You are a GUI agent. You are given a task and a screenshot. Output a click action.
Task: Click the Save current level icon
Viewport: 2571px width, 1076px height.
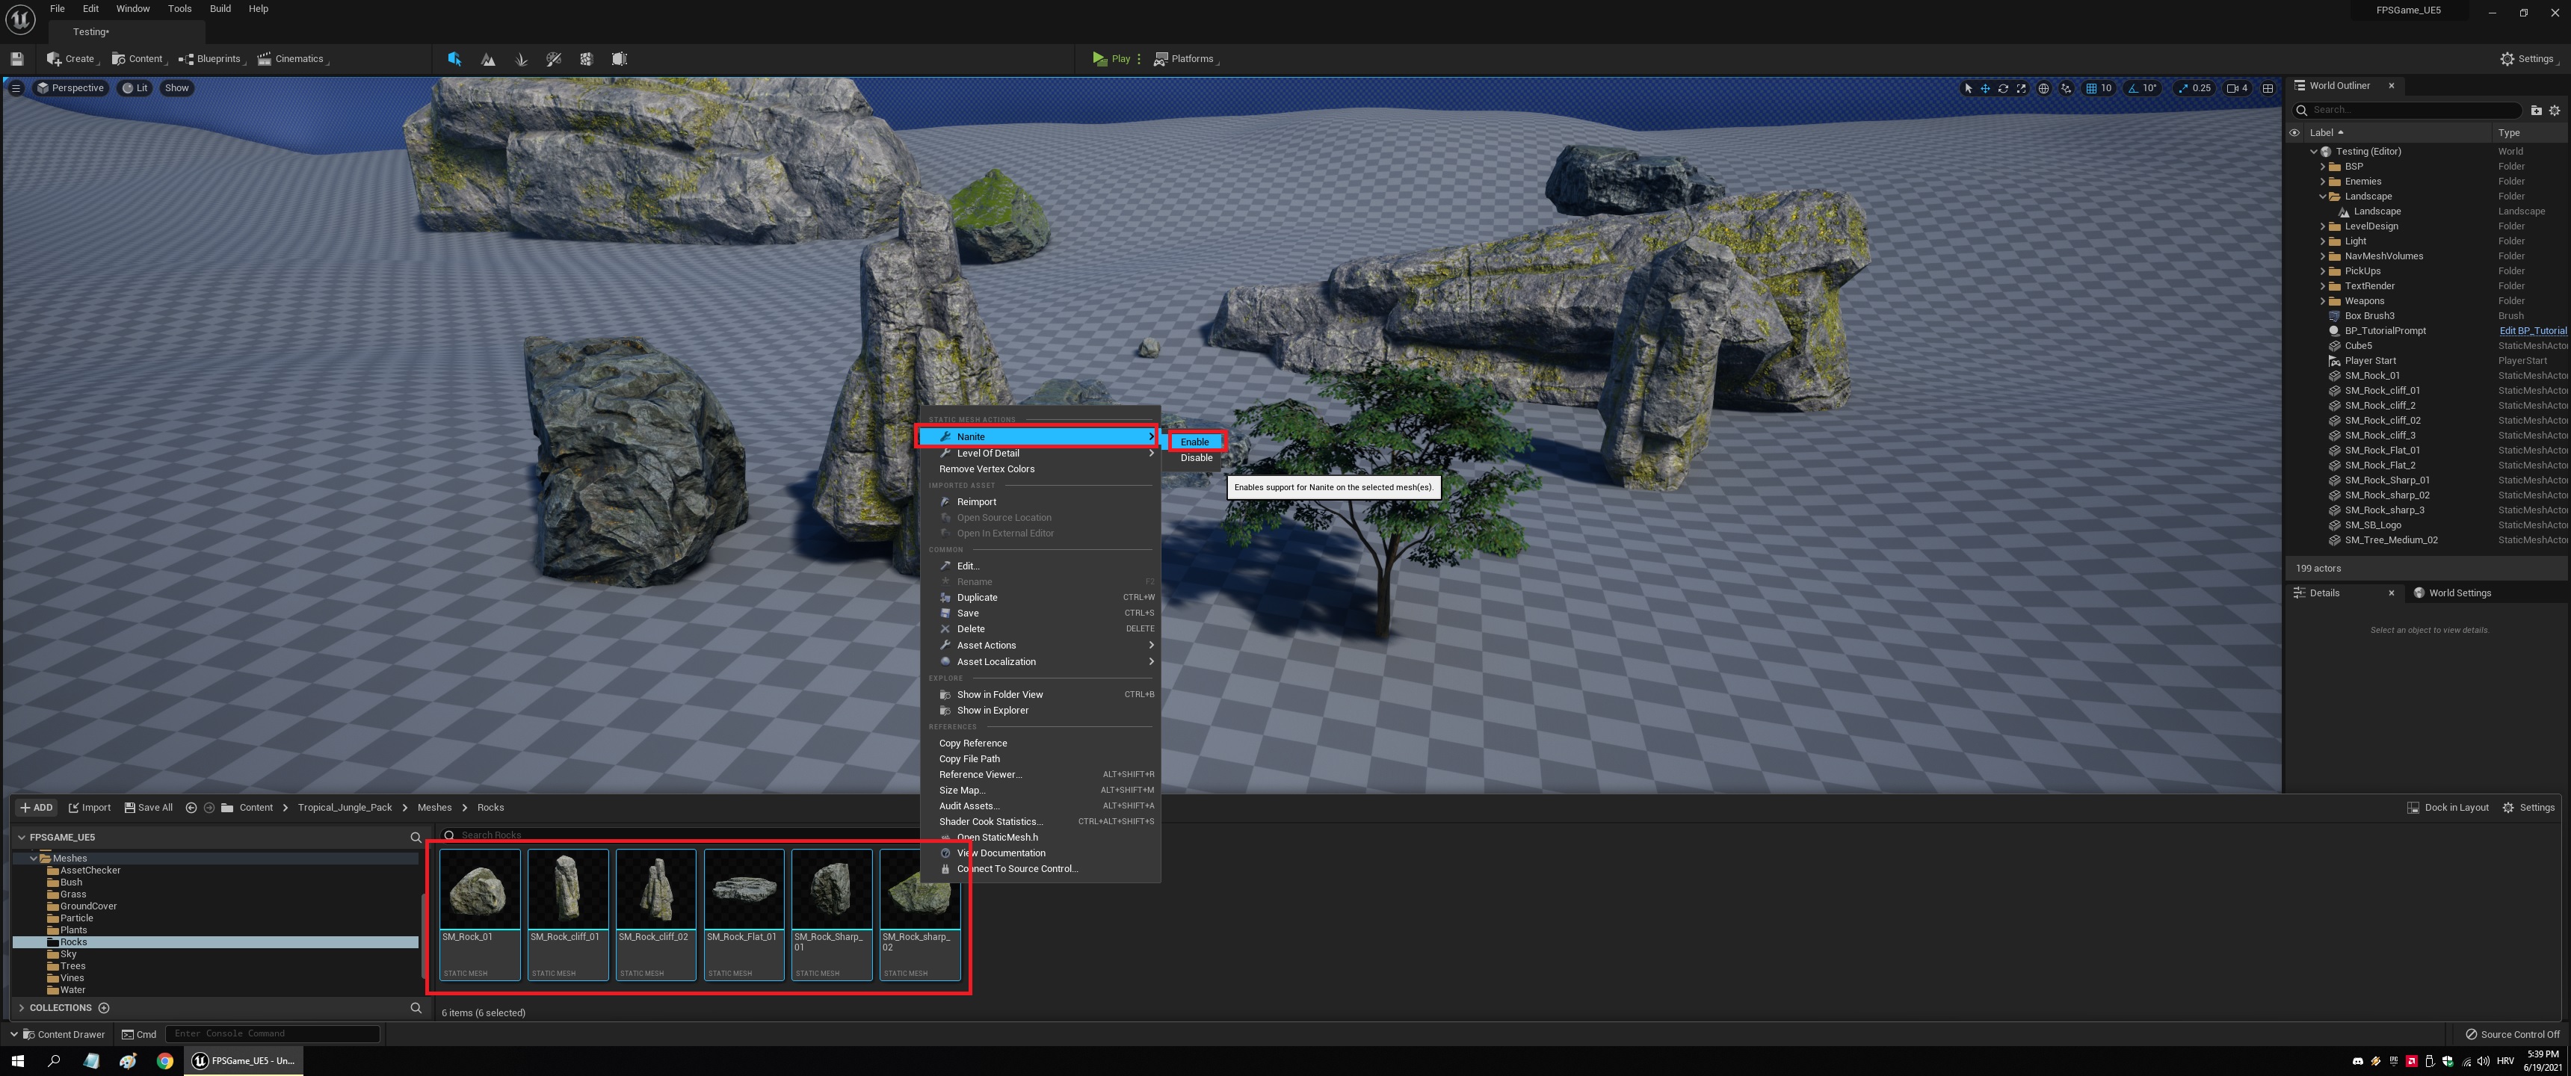17,59
